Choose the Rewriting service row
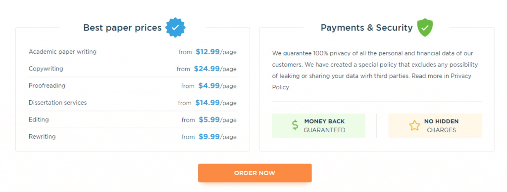 click(133, 137)
